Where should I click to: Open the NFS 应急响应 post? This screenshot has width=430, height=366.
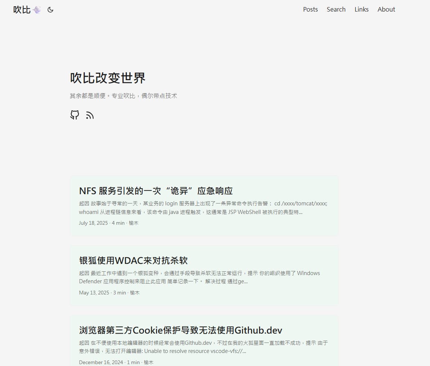(155, 190)
